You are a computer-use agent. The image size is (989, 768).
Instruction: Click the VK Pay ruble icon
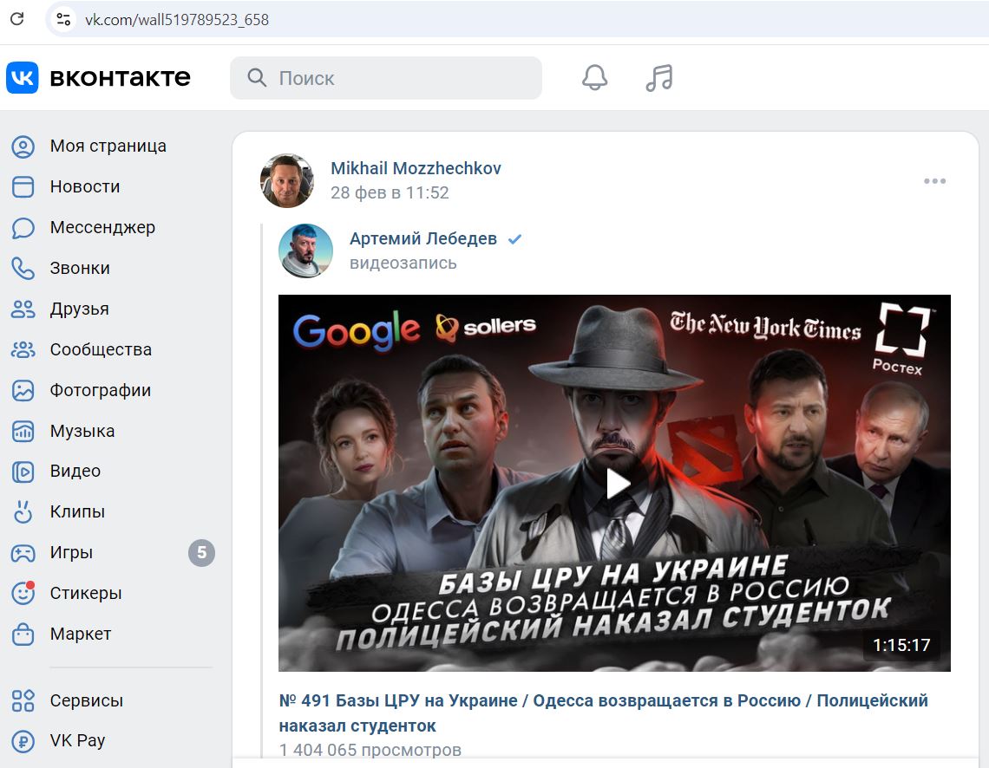coord(23,741)
